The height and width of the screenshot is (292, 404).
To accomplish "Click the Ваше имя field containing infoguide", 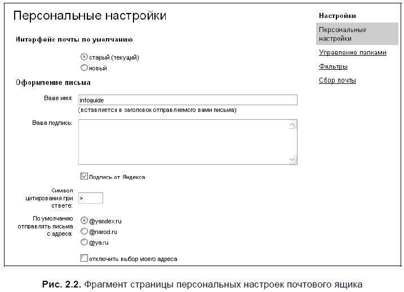I will click(187, 100).
